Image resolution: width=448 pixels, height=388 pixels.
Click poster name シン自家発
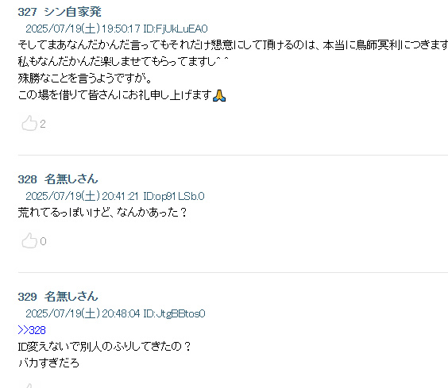[x=73, y=12]
